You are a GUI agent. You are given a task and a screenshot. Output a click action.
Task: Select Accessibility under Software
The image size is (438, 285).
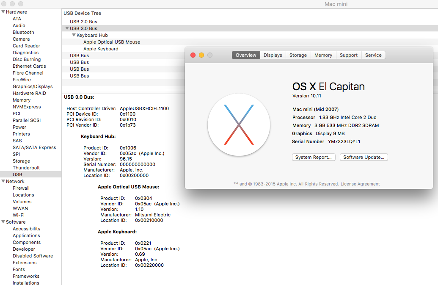pos(27,229)
